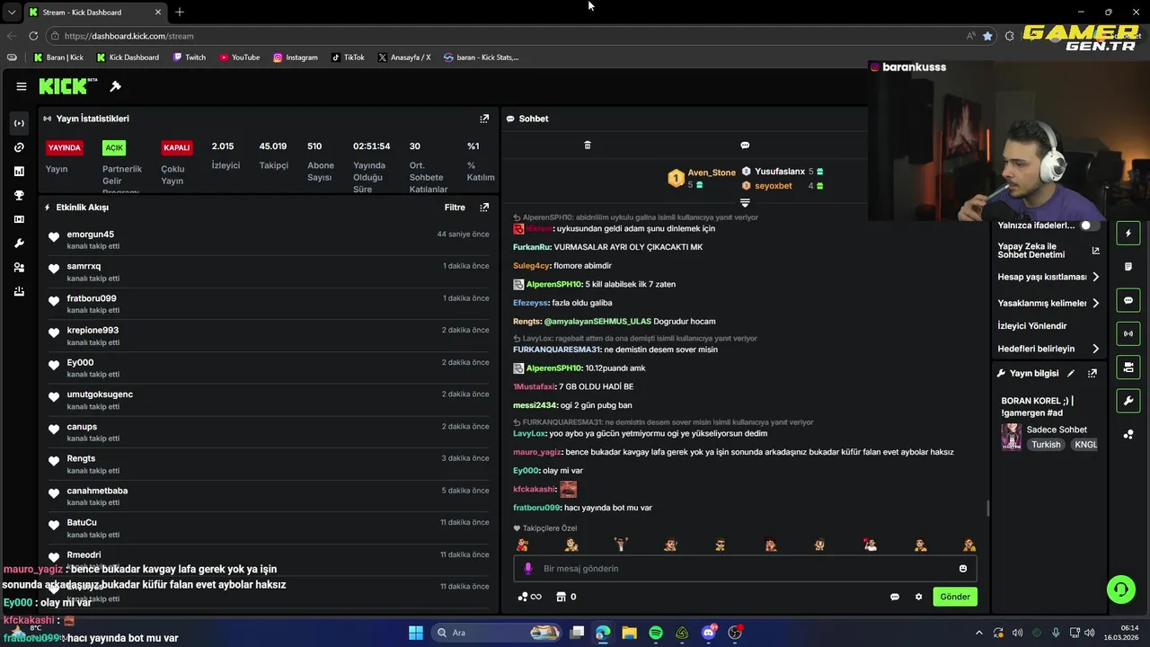Viewport: 1150px width, 647px height.
Task: Pop out the Yayın bilgisi panel
Action: (1092, 374)
